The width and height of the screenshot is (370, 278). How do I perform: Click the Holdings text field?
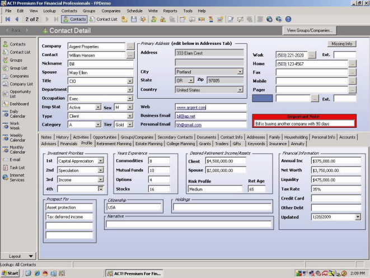click(222, 207)
